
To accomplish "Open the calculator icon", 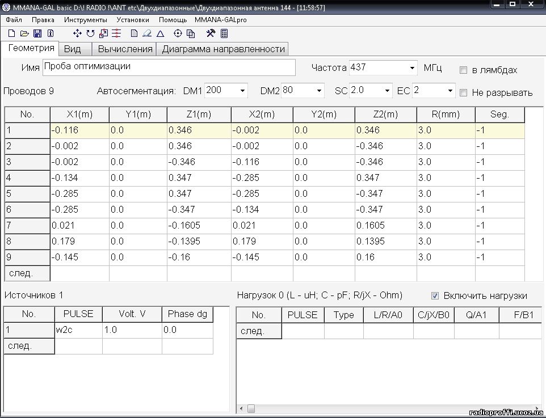I will point(224,33).
